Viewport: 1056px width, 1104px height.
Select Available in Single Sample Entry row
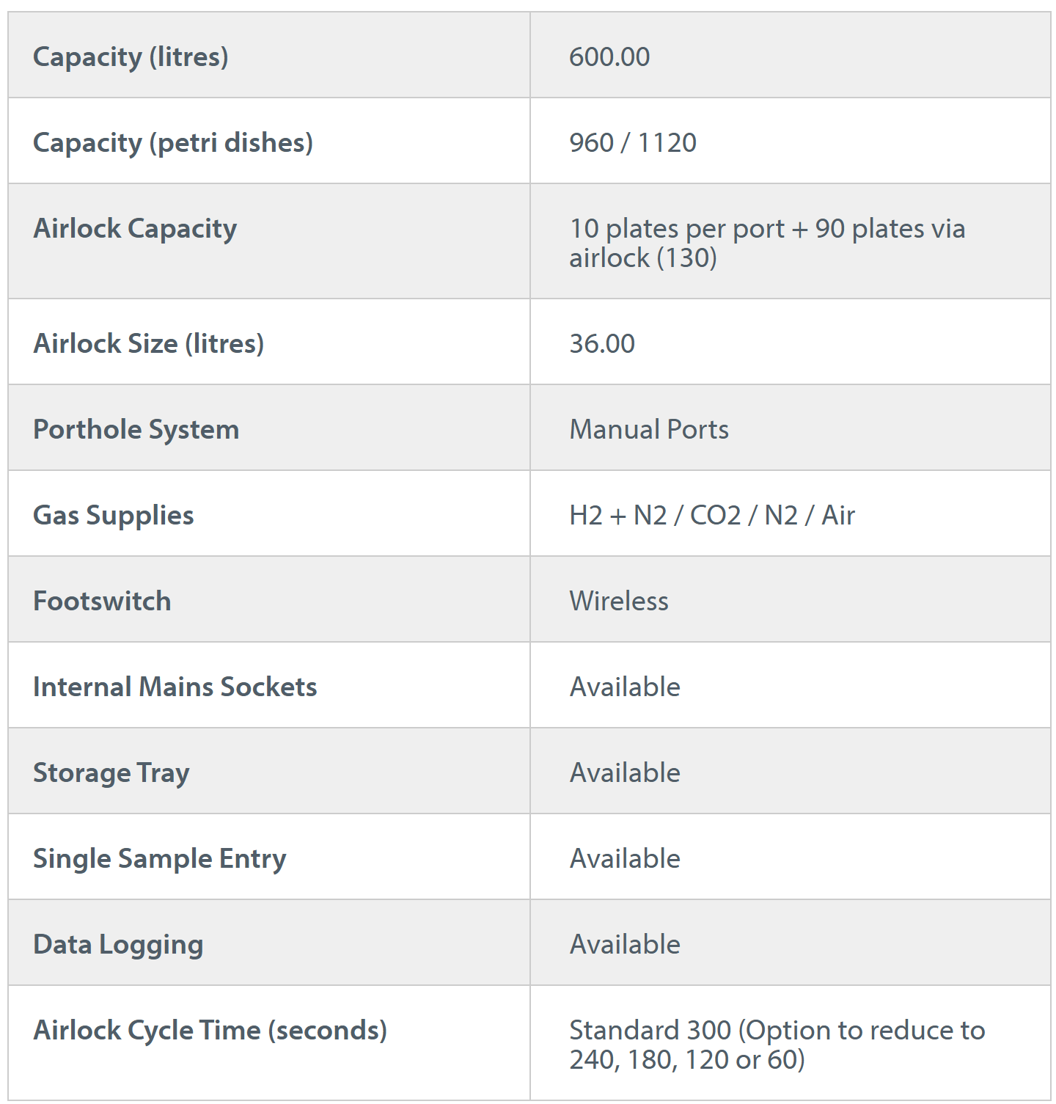coord(625,859)
